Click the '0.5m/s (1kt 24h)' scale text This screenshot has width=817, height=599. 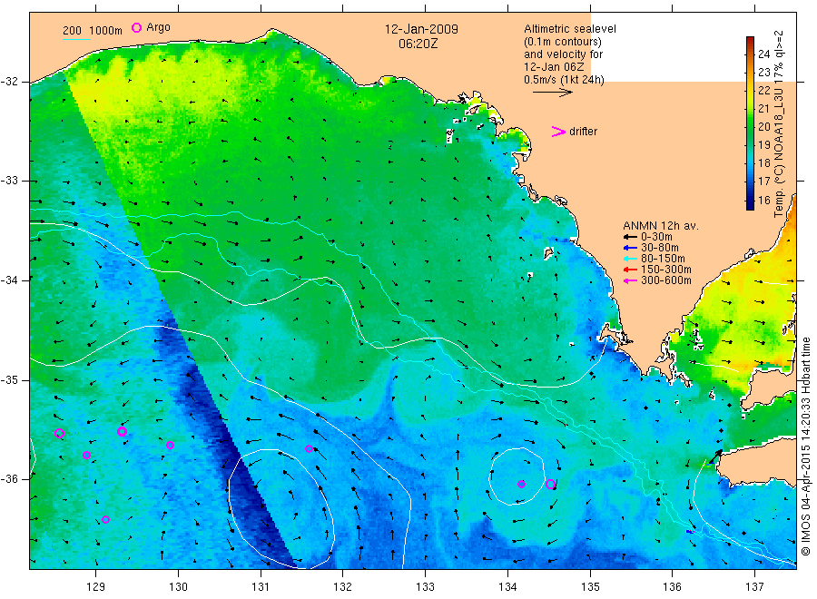565,80
